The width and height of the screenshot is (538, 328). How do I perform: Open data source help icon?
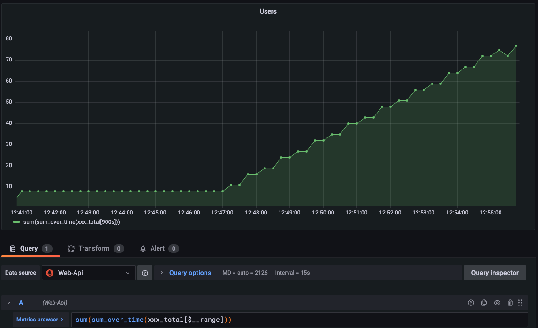click(145, 273)
